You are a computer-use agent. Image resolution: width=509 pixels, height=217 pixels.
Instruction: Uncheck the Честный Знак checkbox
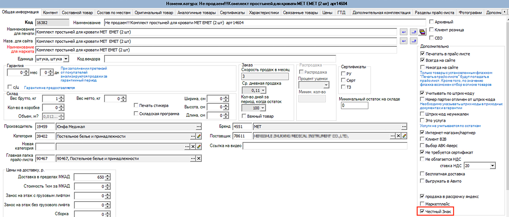point(422,212)
